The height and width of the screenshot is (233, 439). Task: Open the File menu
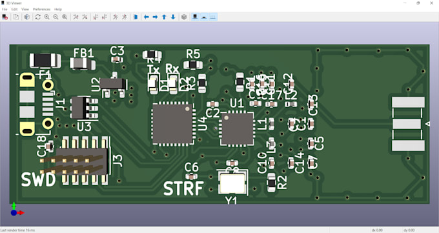click(5, 9)
